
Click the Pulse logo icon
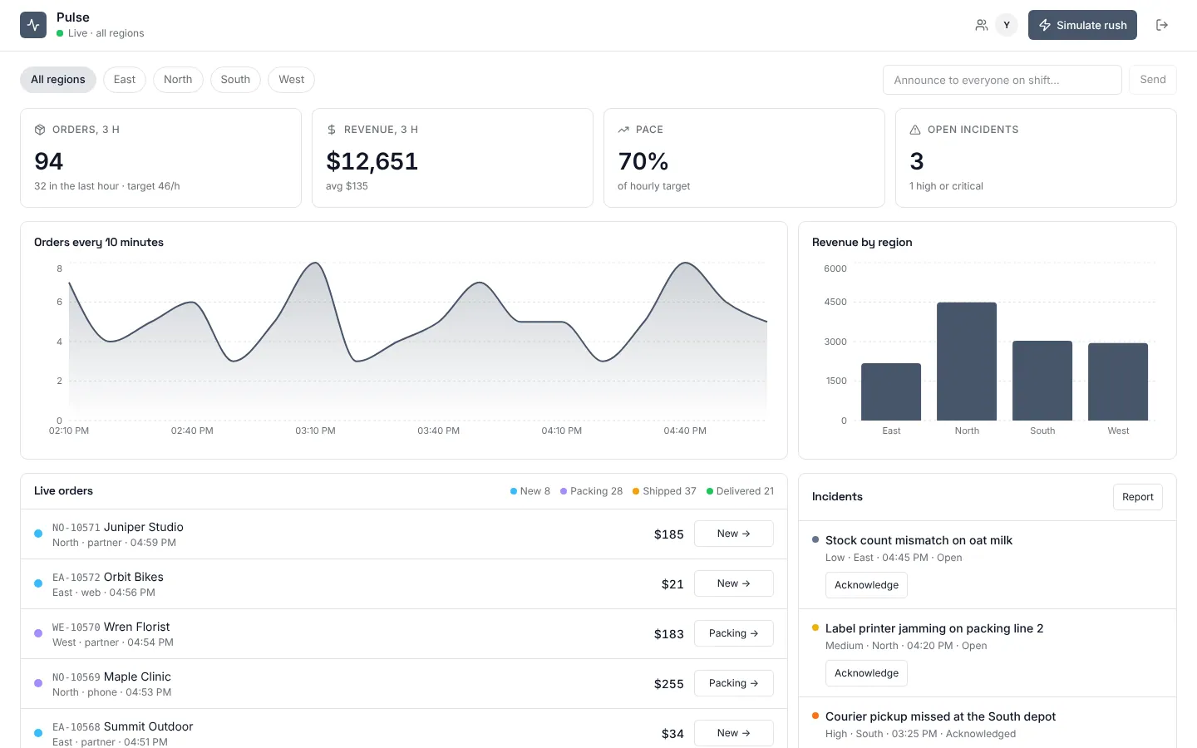33,25
